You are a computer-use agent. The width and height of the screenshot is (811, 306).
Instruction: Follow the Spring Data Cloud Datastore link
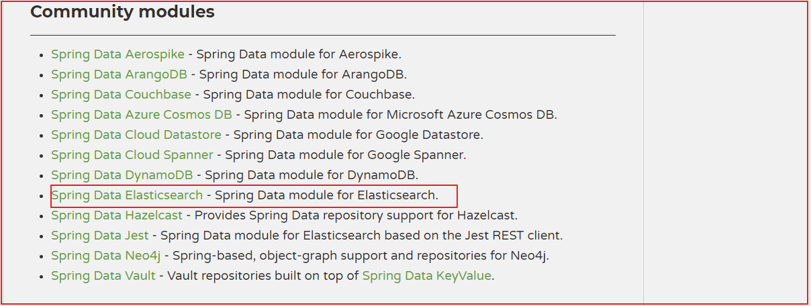click(138, 135)
